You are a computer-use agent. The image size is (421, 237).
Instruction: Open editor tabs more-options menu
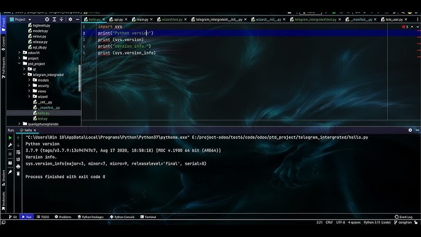coord(417,20)
